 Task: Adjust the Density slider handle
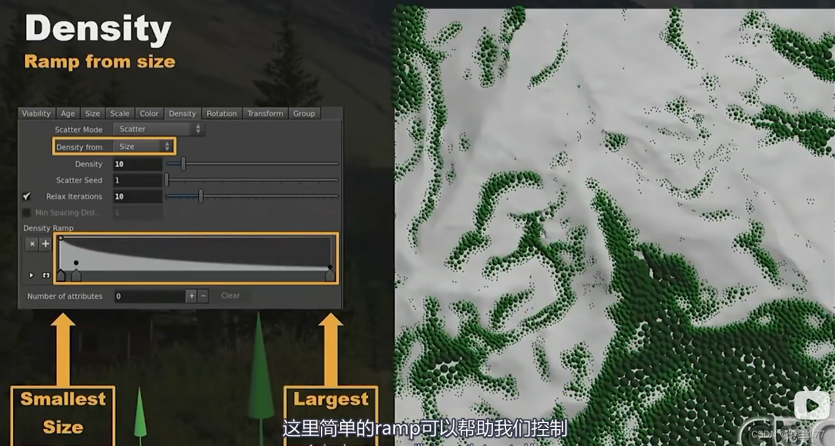coord(183,164)
